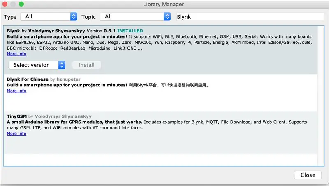Screen dimensions: 329x186
Task: Open More info link for TinyGSM
Action: [16, 134]
